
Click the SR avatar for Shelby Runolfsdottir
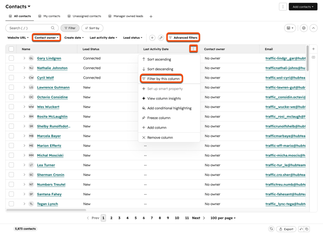[x=31, y=126]
